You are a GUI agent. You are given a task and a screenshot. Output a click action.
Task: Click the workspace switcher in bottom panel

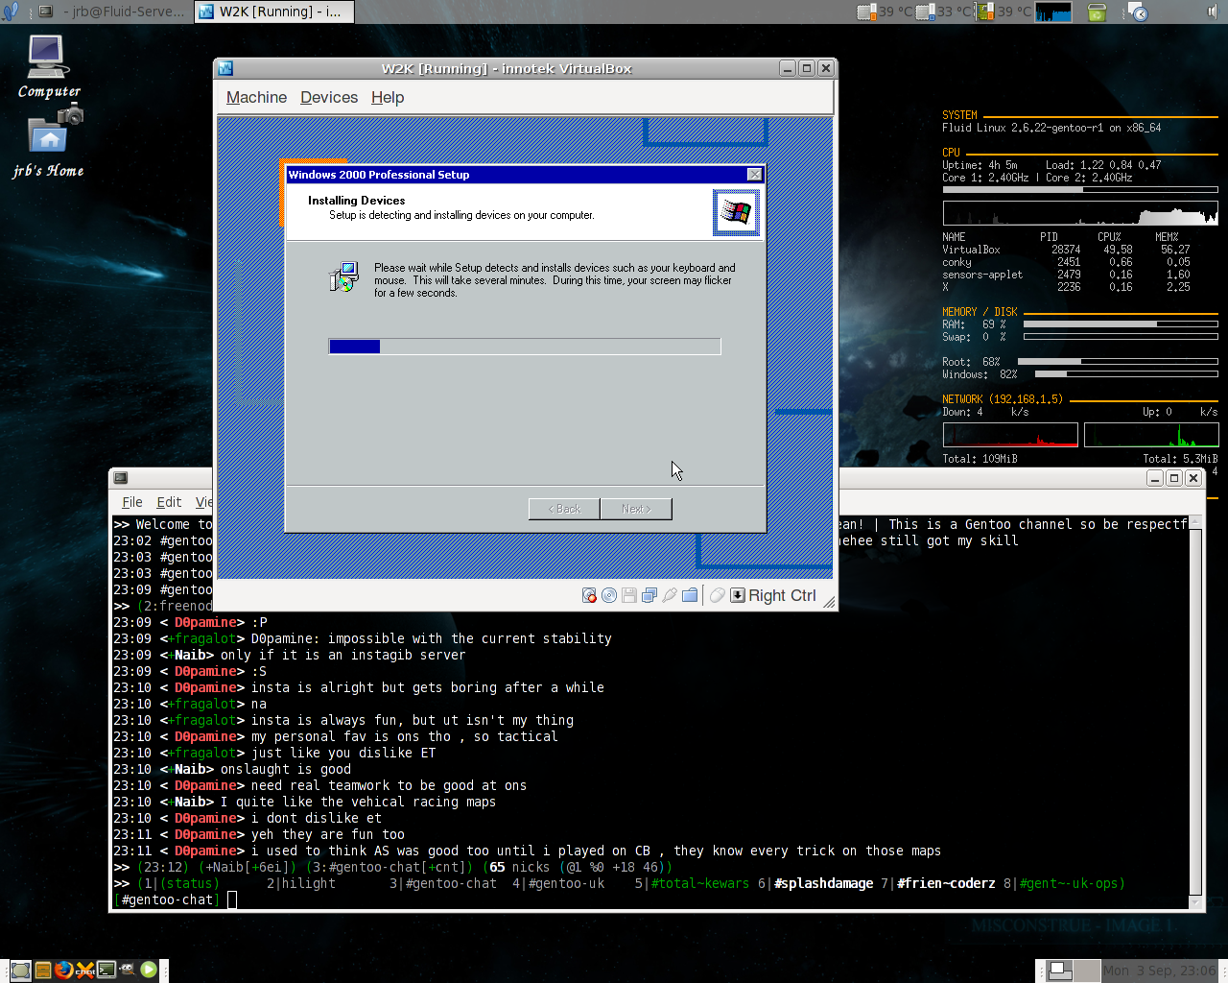pos(1072,971)
